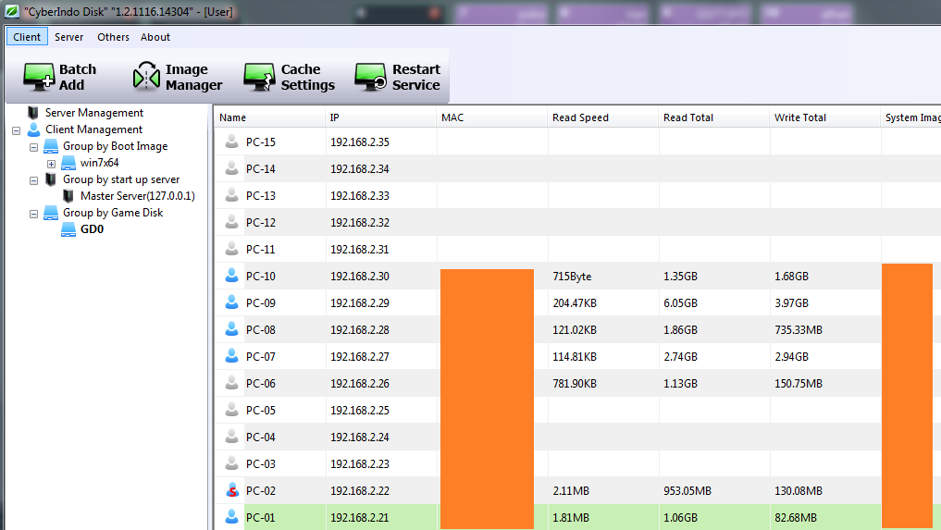Viewport: 941px width, 530px height.
Task: Click the 735.33MB write total cell
Action: point(799,329)
